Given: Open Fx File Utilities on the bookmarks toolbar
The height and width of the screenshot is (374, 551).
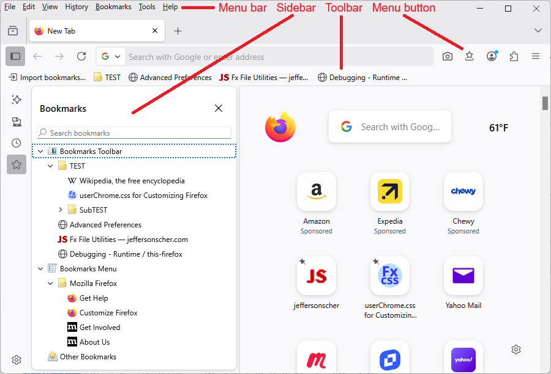Looking at the screenshot, I should pos(264,78).
